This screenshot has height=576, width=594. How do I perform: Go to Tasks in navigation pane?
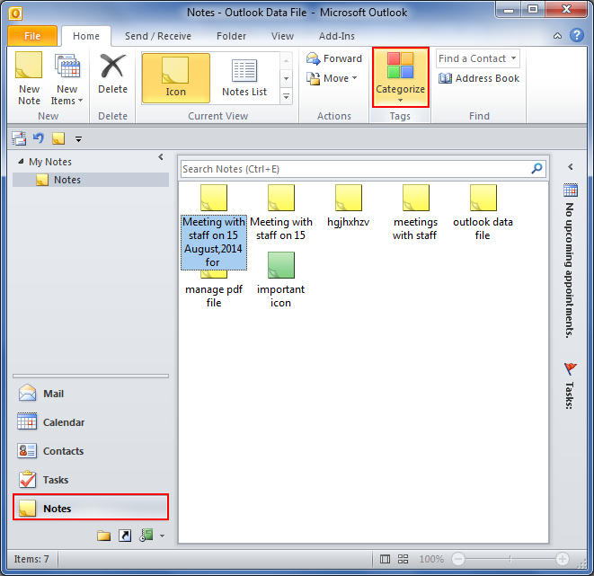pyautogui.click(x=91, y=480)
